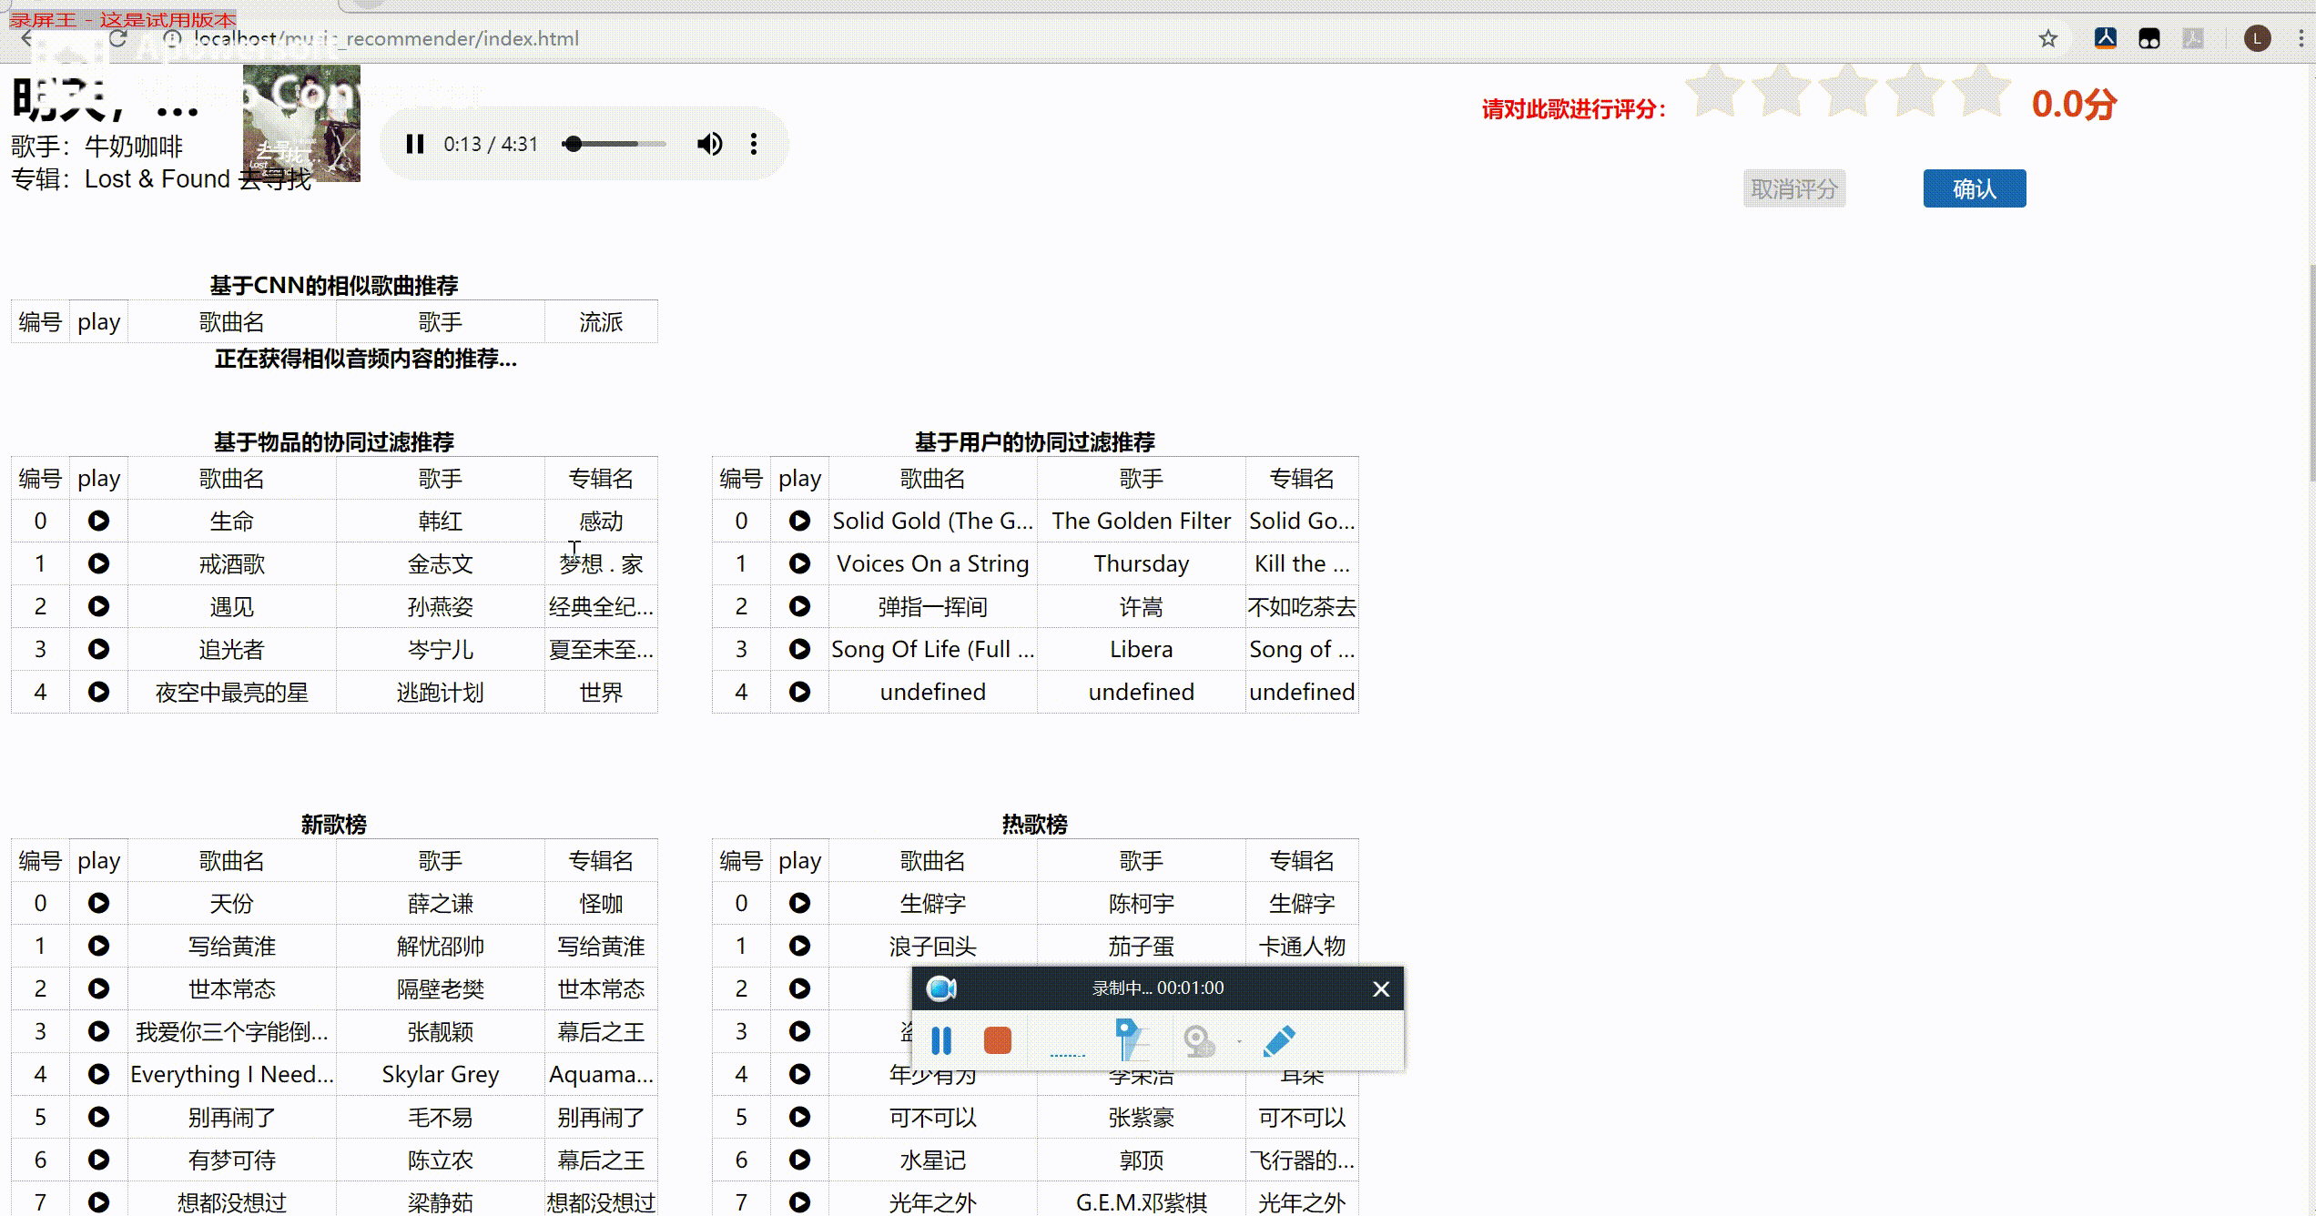The width and height of the screenshot is (2316, 1216).
Task: Play 夜空中最亮的星 track
Action: pos(98,692)
